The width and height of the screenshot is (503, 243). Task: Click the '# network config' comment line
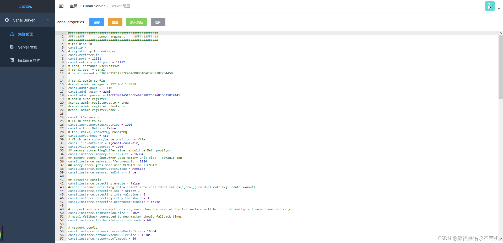click(x=83, y=228)
